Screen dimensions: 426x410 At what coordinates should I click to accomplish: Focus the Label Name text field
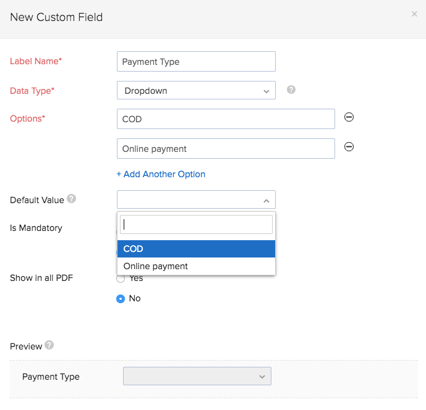(x=196, y=62)
